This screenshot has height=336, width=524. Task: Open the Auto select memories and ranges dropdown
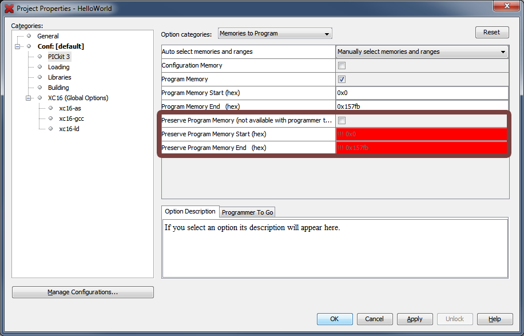(x=422, y=52)
